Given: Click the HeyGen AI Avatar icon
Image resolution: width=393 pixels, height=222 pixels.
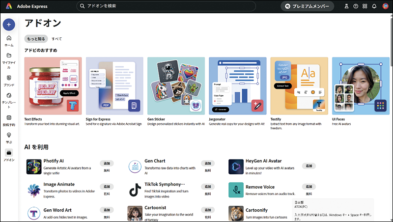Looking at the screenshot, I should (x=236, y=166).
